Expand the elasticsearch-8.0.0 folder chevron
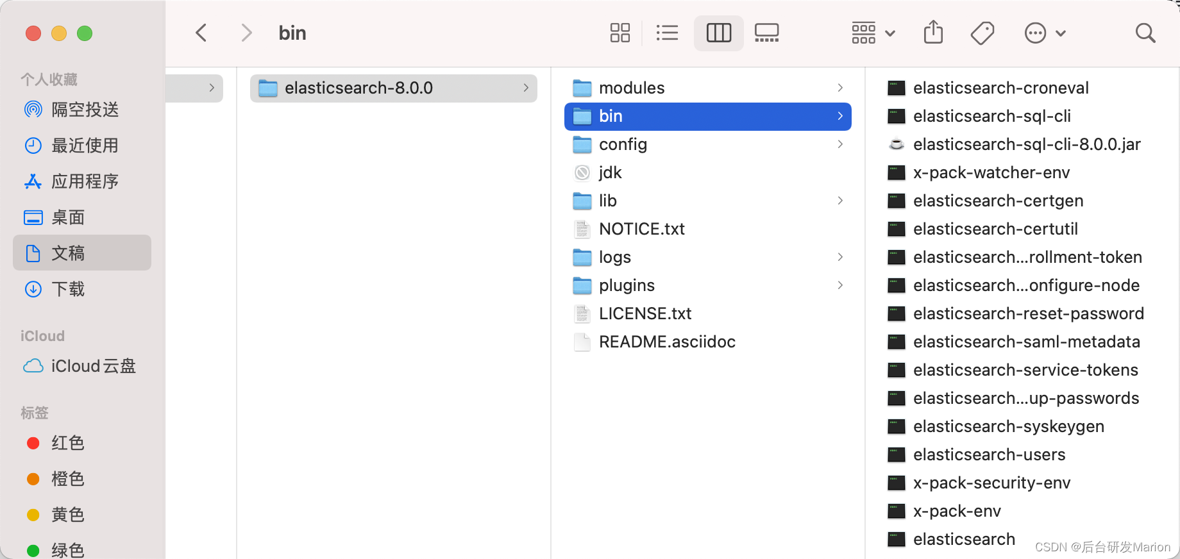Image resolution: width=1180 pixels, height=559 pixels. click(x=526, y=88)
